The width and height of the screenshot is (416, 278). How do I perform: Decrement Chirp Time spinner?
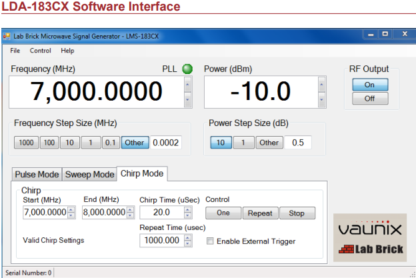click(187, 215)
